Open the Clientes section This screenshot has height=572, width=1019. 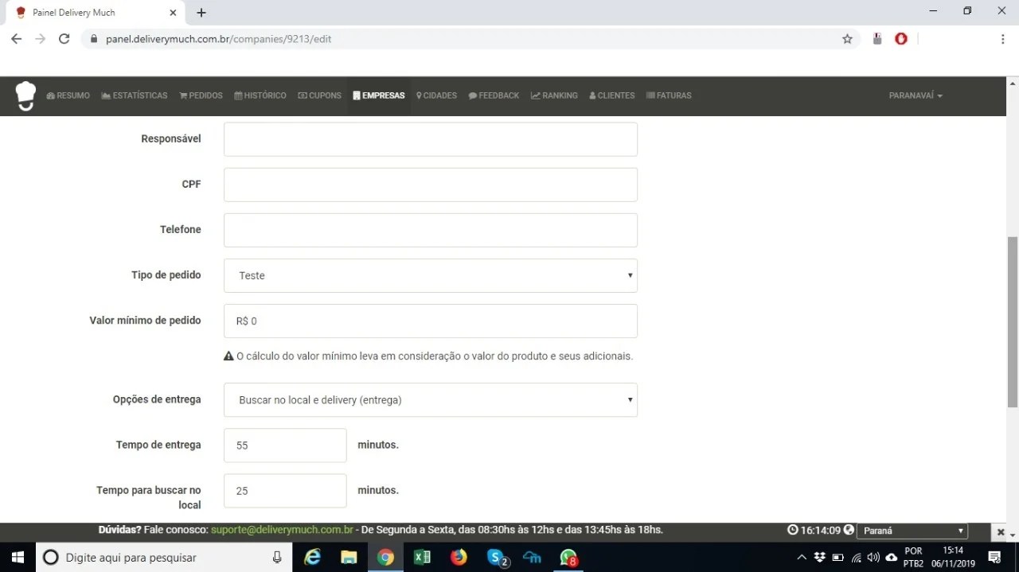click(x=612, y=95)
